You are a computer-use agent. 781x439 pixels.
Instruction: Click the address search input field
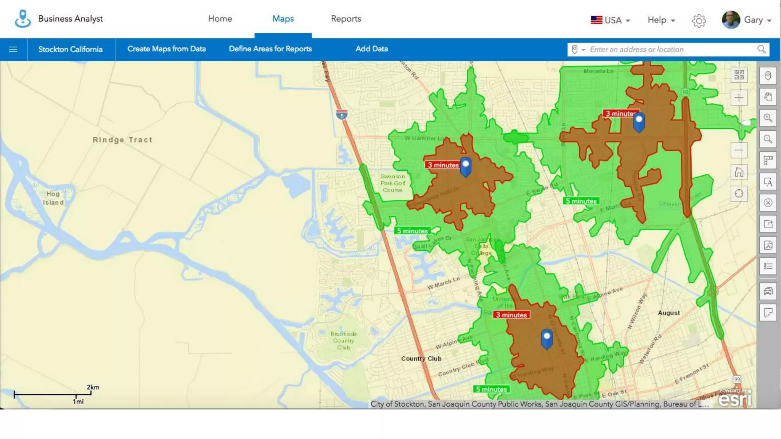(x=671, y=49)
